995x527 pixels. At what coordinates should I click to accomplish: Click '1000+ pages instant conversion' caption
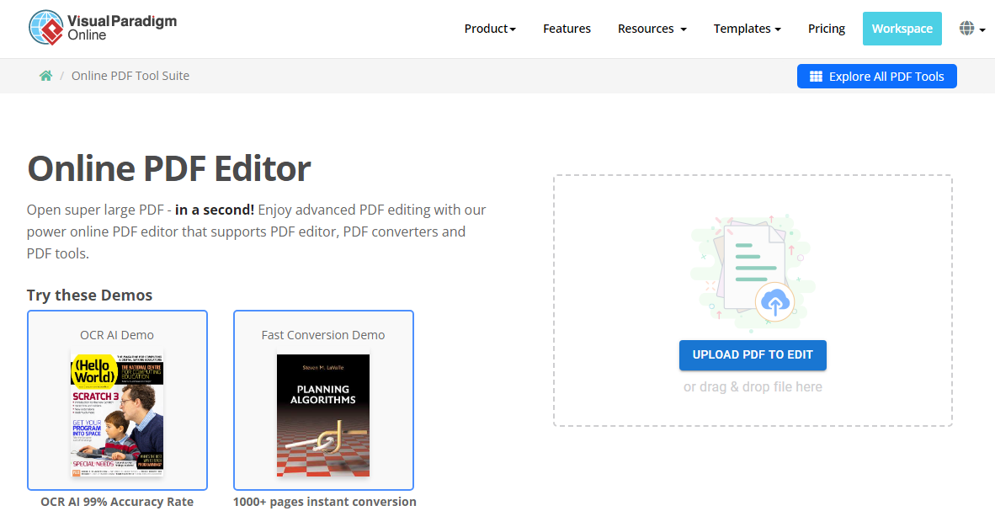[324, 502]
